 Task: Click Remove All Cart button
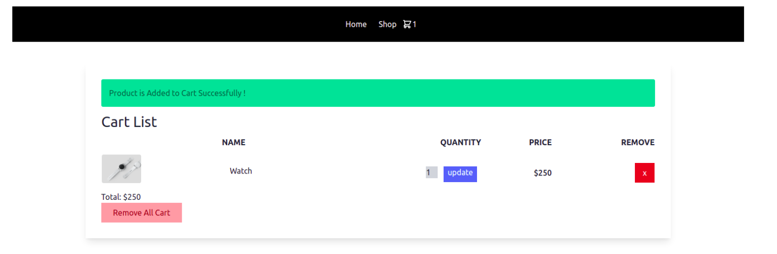coord(142,213)
